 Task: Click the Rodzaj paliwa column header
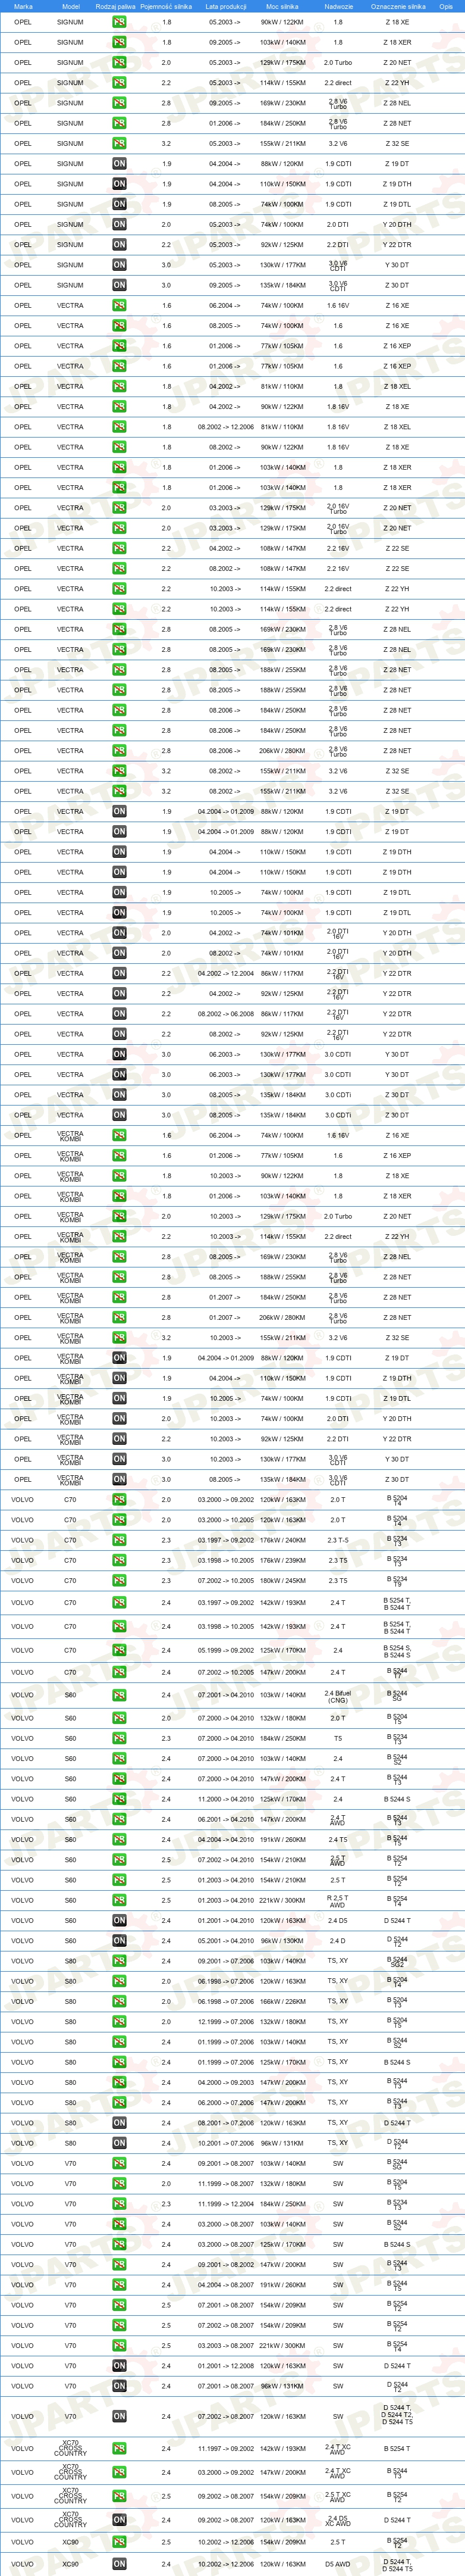[x=116, y=6]
